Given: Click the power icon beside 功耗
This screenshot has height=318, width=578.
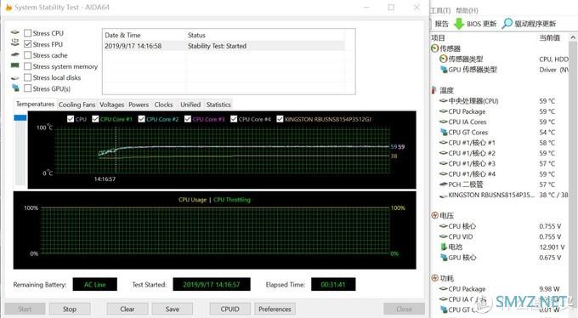Looking at the screenshot, I should (435, 278).
